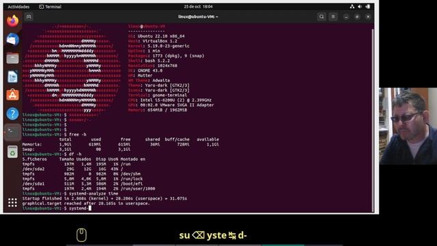This screenshot has width=437, height=246.
Task: Click the 'Swap:' row label
Action: pyautogui.click(x=29, y=150)
